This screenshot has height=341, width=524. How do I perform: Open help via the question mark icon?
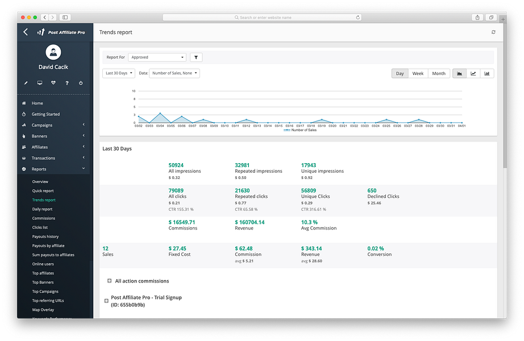(x=67, y=82)
